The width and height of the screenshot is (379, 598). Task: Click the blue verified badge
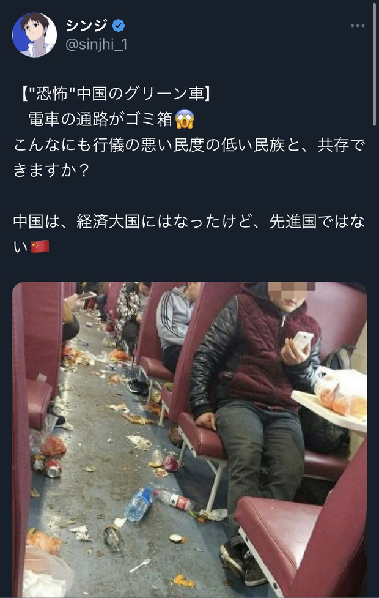119,26
